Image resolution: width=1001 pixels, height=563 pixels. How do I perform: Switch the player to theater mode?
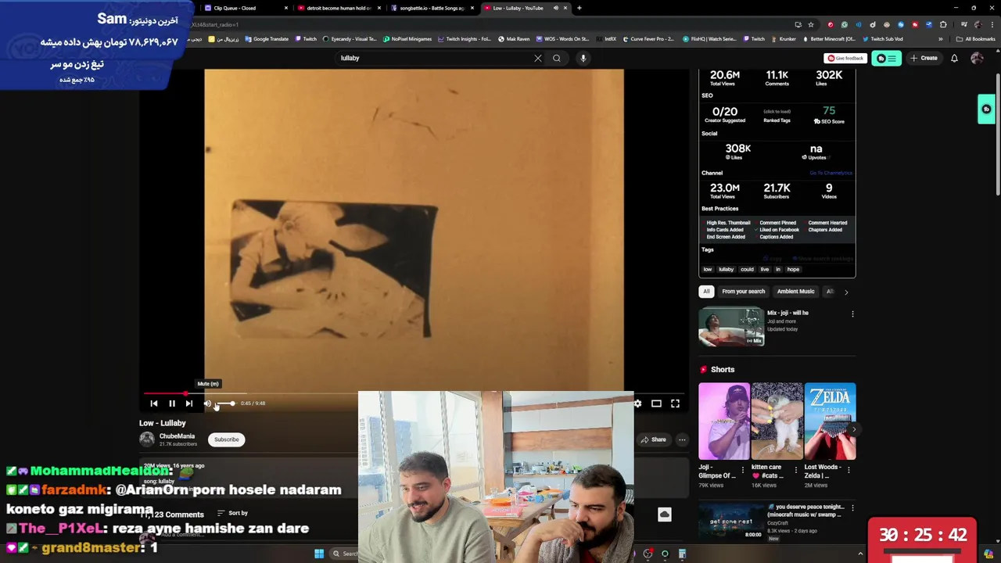click(x=656, y=403)
